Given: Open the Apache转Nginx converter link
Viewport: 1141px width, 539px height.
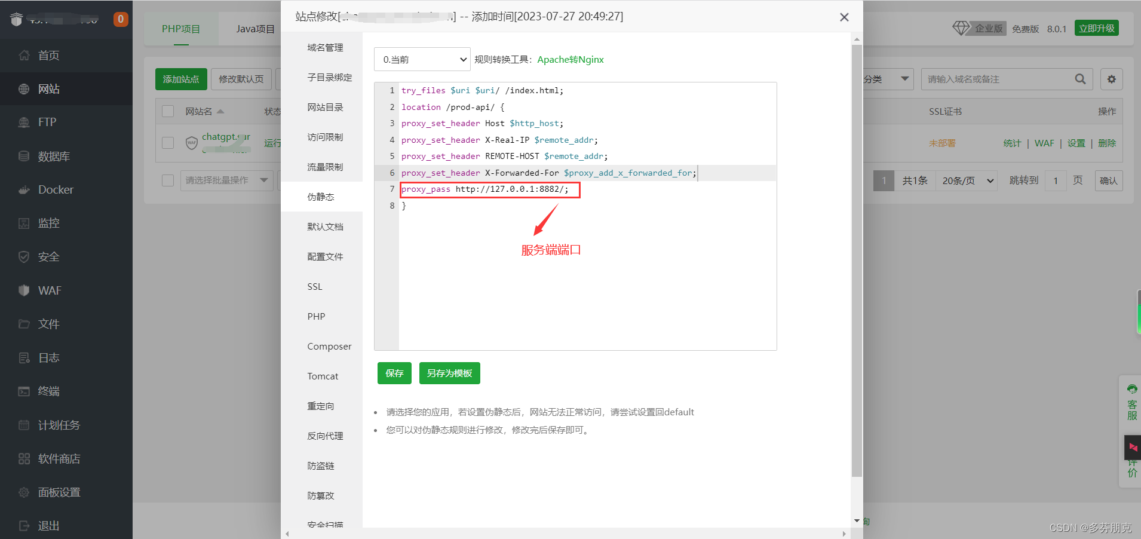Looking at the screenshot, I should (570, 59).
